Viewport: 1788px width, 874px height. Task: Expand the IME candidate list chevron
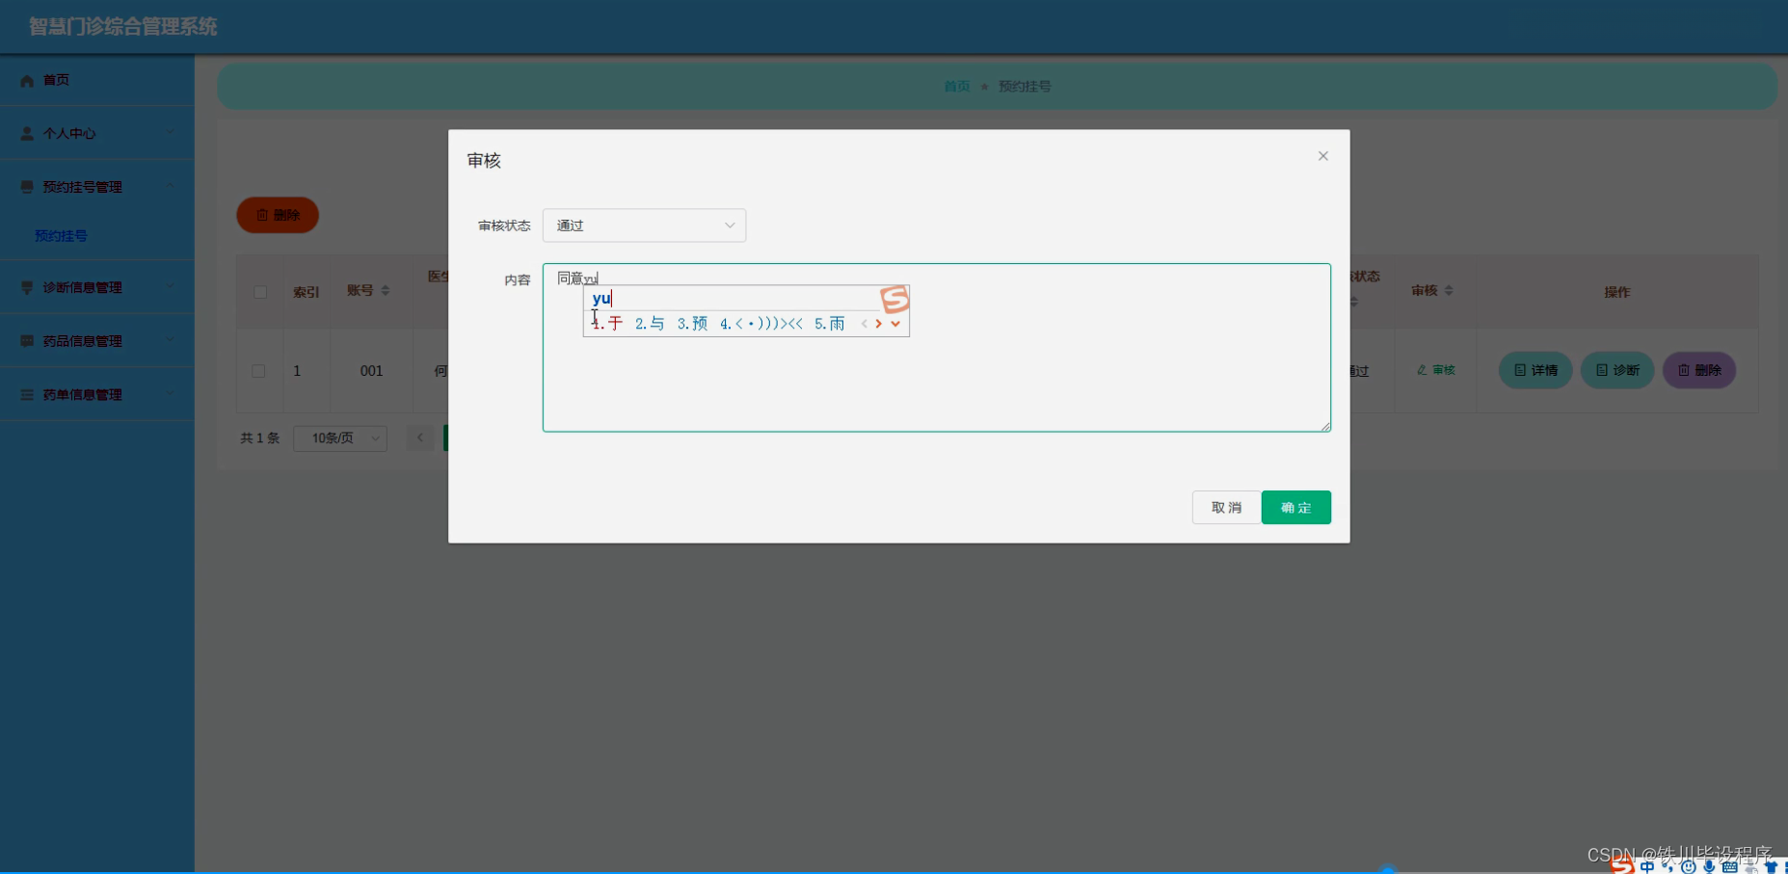point(895,324)
